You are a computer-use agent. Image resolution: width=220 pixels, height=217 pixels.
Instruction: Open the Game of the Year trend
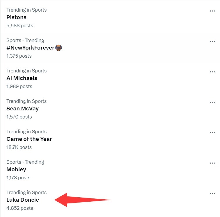pos(29,139)
